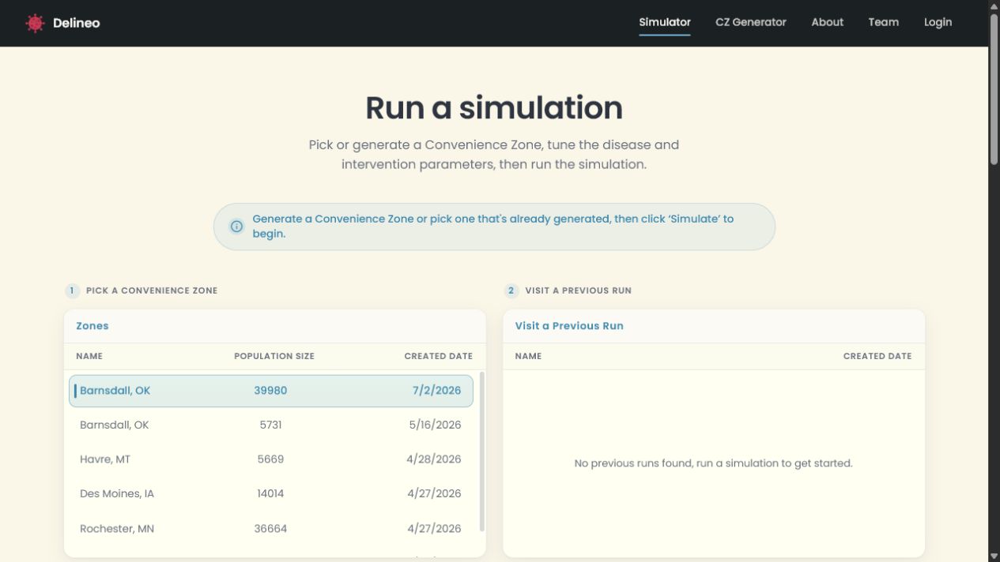Click the 7/2/2026 created date
This screenshot has height=562, width=1000.
click(436, 391)
